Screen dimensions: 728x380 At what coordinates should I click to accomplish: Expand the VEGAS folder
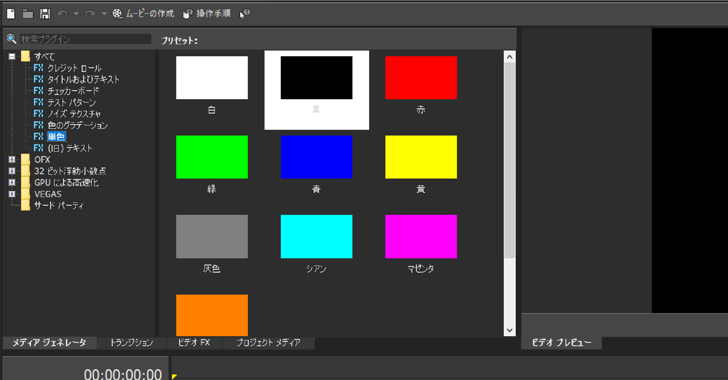coord(12,194)
